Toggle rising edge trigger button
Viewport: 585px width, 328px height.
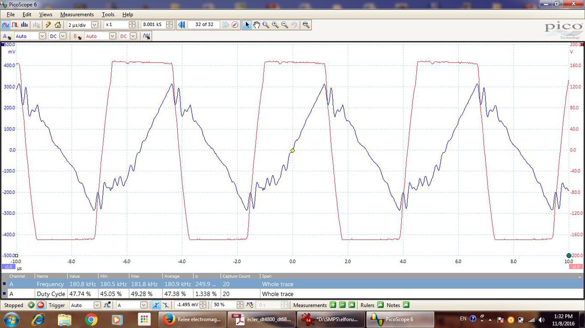[156, 305]
